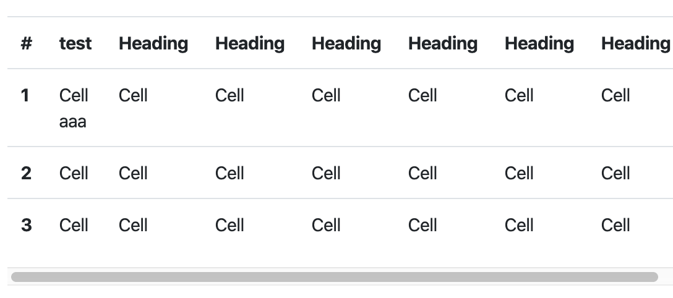Select row 1's cell under the first Heading
673x298 pixels.
click(133, 95)
